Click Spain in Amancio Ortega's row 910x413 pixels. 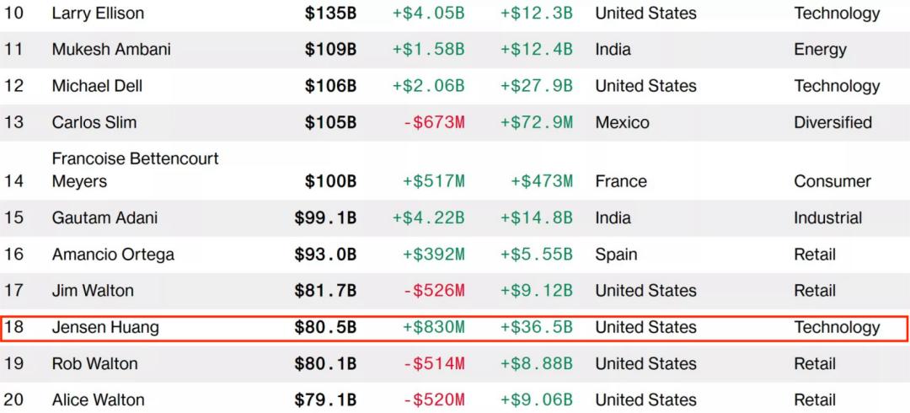click(616, 255)
